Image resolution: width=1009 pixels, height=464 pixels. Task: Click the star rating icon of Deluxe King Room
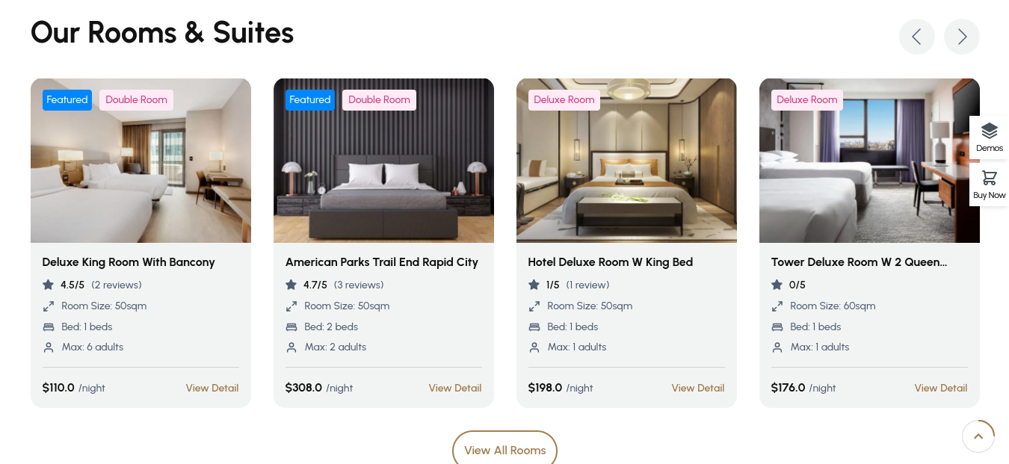[x=49, y=285]
